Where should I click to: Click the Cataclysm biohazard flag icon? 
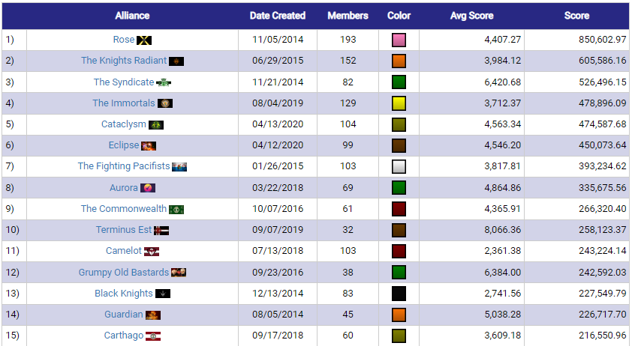tap(156, 125)
